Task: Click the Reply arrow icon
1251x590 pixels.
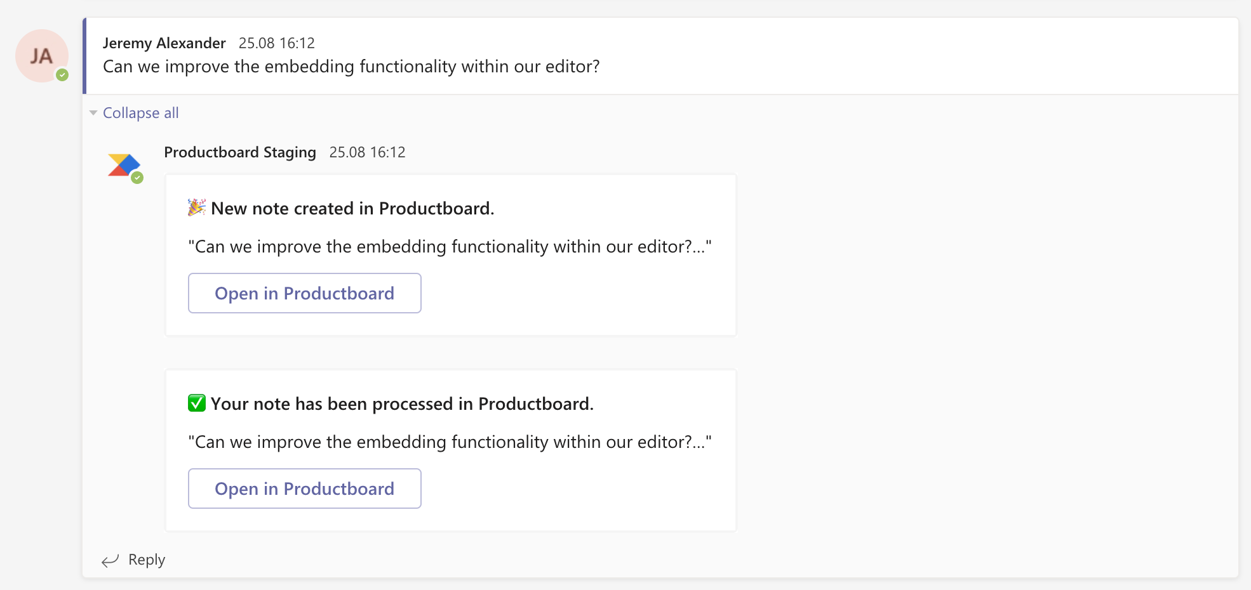Action: [x=110, y=560]
